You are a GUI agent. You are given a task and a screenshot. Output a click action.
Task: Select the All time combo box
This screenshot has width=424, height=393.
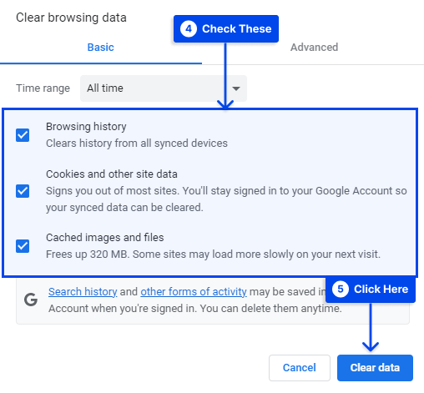tap(164, 88)
